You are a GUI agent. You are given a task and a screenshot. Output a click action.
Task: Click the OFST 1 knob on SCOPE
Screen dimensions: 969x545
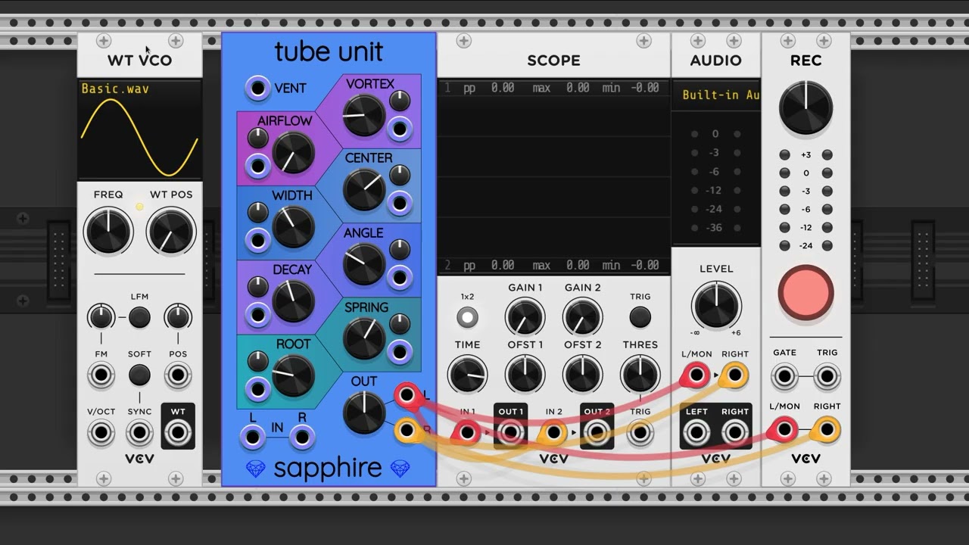525,375
